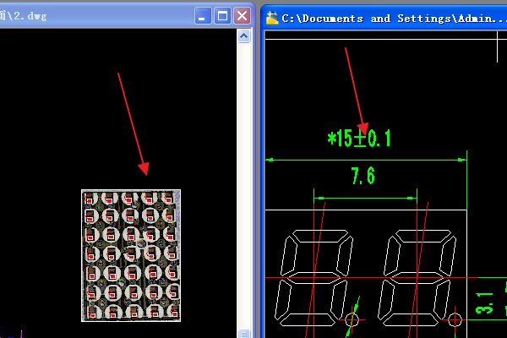Viewport: 507px width, 338px height.
Task: Close the 2.dwg drawing window
Action: click(243, 16)
